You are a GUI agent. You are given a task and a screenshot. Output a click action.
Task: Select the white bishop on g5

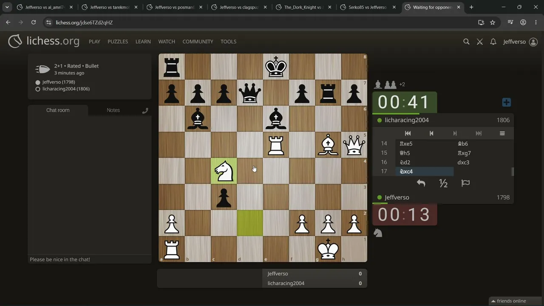(328, 145)
